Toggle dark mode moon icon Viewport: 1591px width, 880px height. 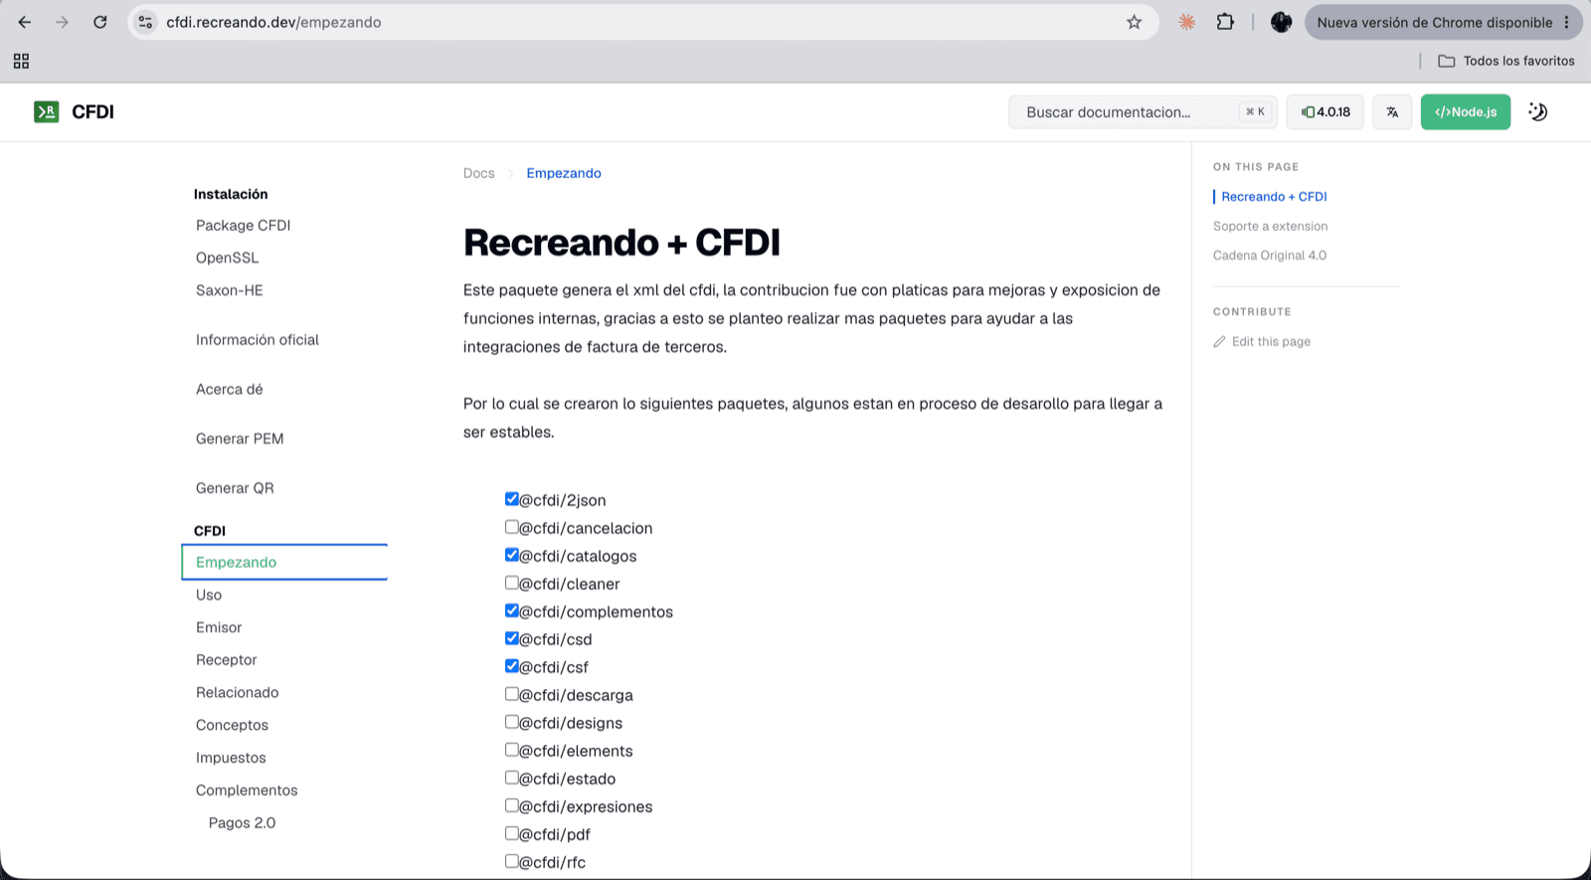pos(1537,111)
